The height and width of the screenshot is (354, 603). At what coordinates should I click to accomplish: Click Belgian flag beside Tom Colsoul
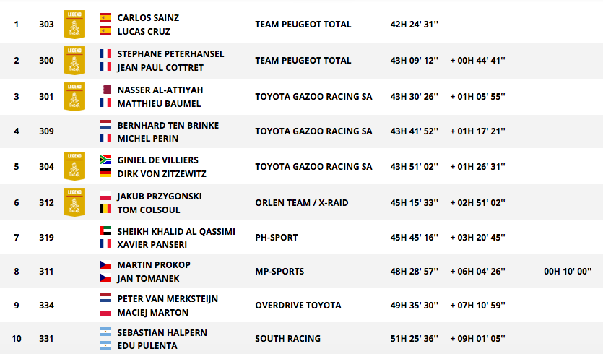(x=105, y=209)
